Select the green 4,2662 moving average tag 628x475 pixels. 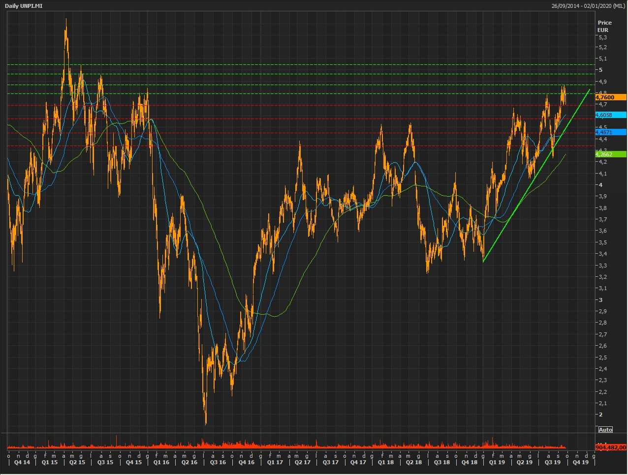coord(610,154)
